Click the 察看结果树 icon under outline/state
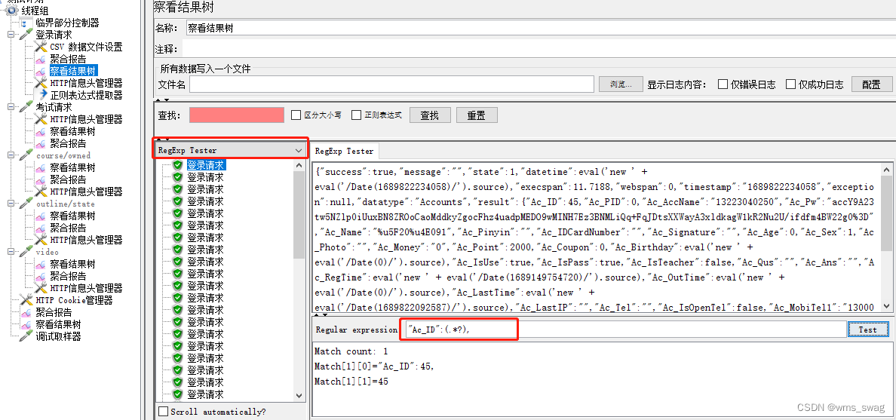 (41, 216)
